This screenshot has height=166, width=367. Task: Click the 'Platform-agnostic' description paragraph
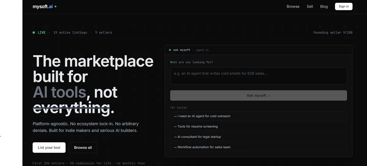[x=86, y=127]
